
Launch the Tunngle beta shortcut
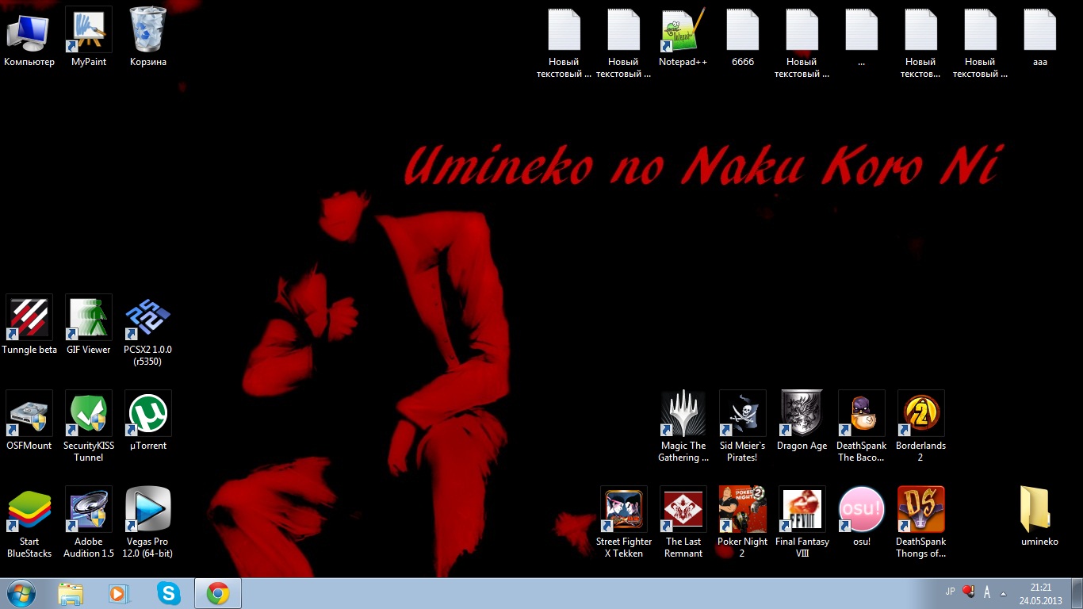tap(29, 325)
